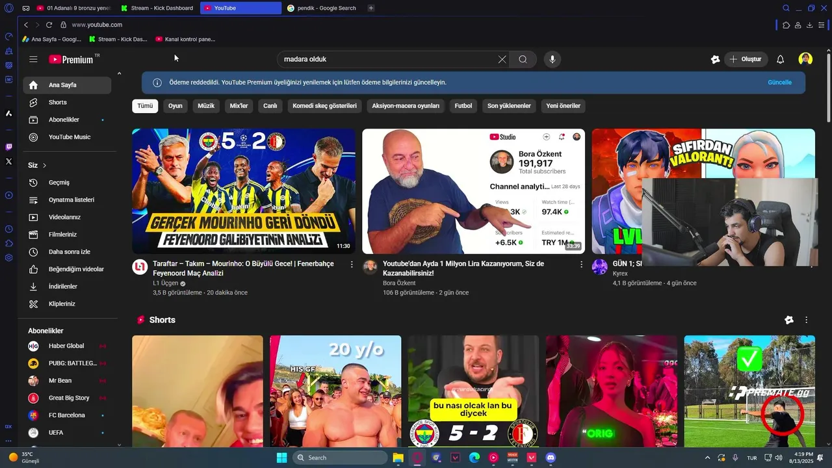Open X (Twitter) in browser sidebar
This screenshot has height=468, width=832.
point(8,161)
